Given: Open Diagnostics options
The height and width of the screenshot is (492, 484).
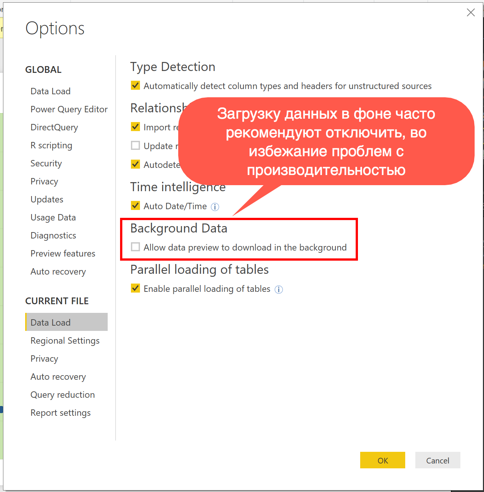Looking at the screenshot, I should [x=53, y=235].
